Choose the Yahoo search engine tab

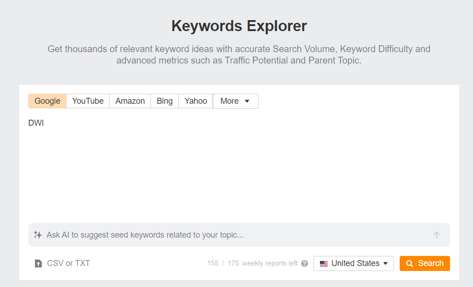point(196,101)
